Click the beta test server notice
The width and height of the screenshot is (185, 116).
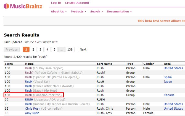161,21
